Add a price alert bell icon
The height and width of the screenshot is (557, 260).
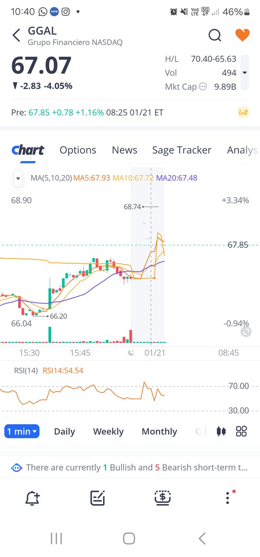click(x=32, y=498)
